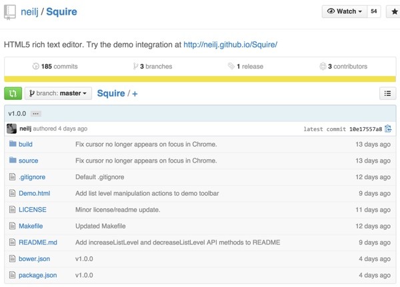Open the LICENSE file

point(33,210)
